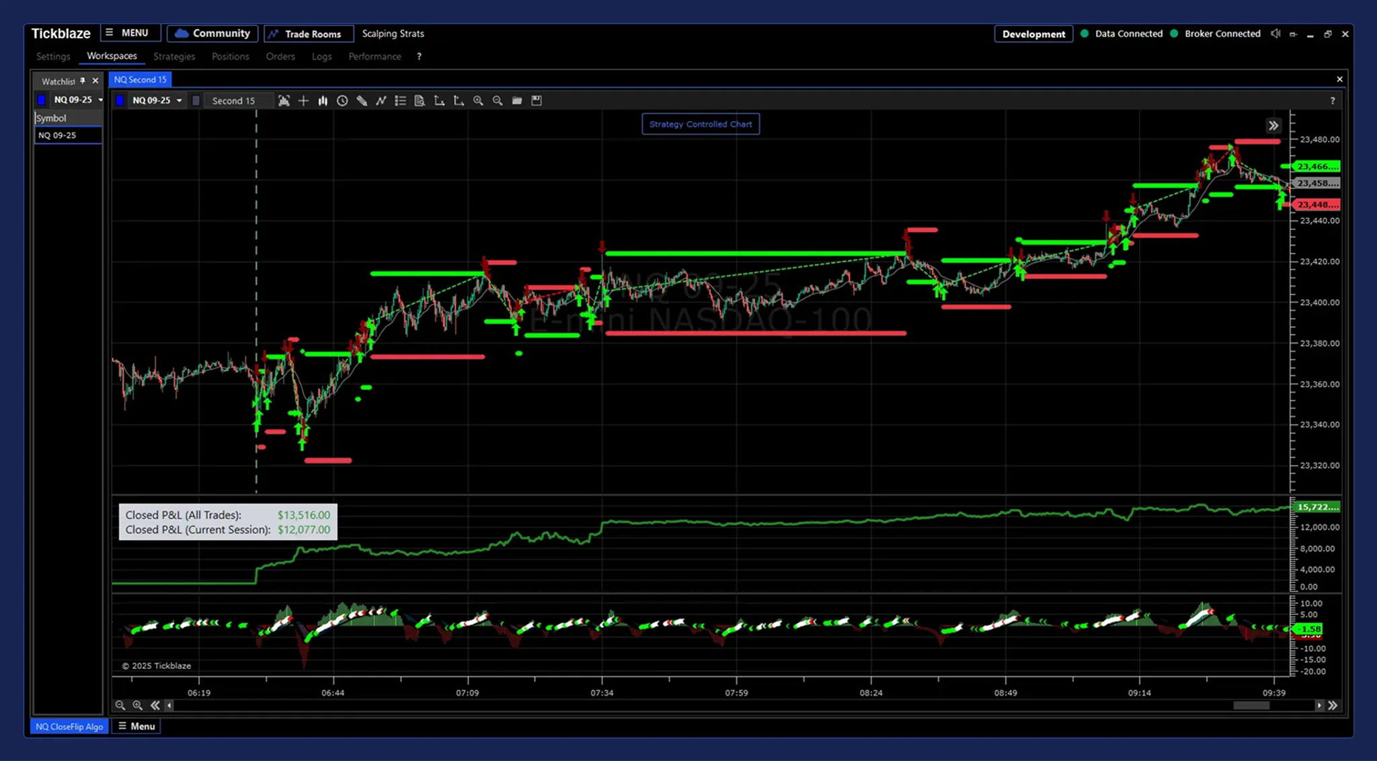Open the chart symbol NQ 09-25 dropdown

coord(157,101)
